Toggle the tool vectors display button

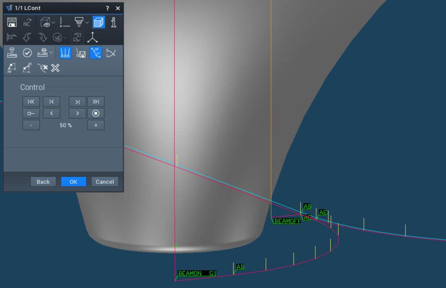(65, 53)
